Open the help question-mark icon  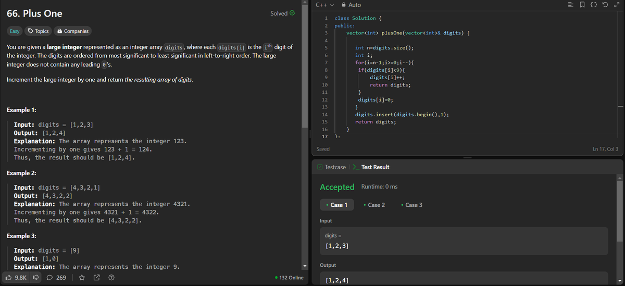click(111, 278)
